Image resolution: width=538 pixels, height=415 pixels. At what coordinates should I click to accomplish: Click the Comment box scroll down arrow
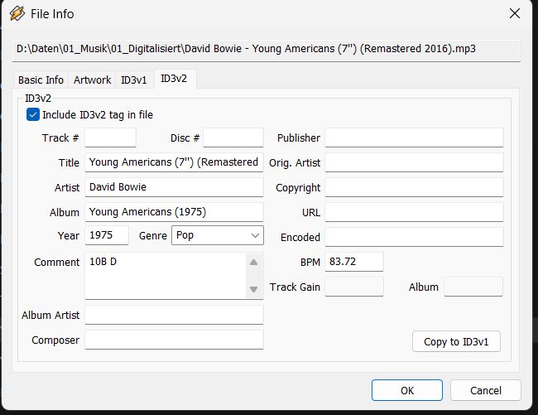tap(253, 289)
